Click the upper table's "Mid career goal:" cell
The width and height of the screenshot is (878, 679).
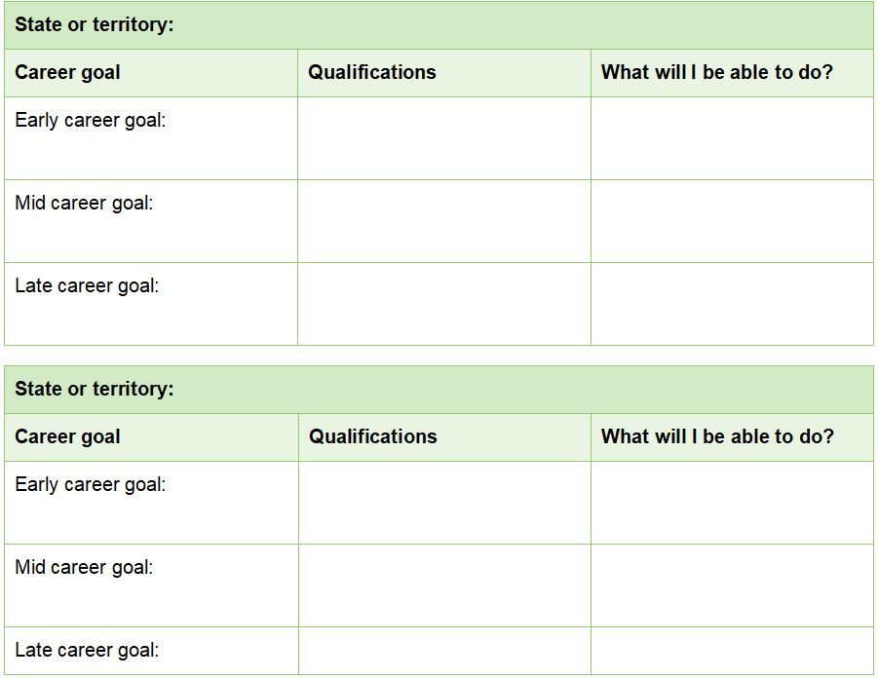151,220
